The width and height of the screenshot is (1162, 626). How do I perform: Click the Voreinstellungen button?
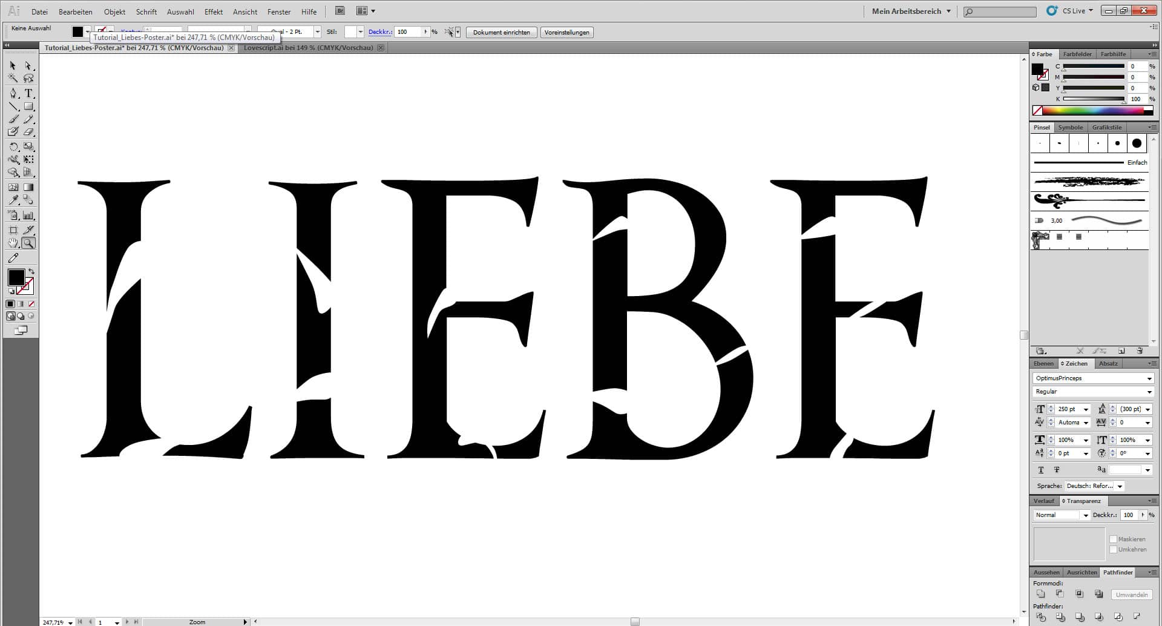click(x=566, y=32)
